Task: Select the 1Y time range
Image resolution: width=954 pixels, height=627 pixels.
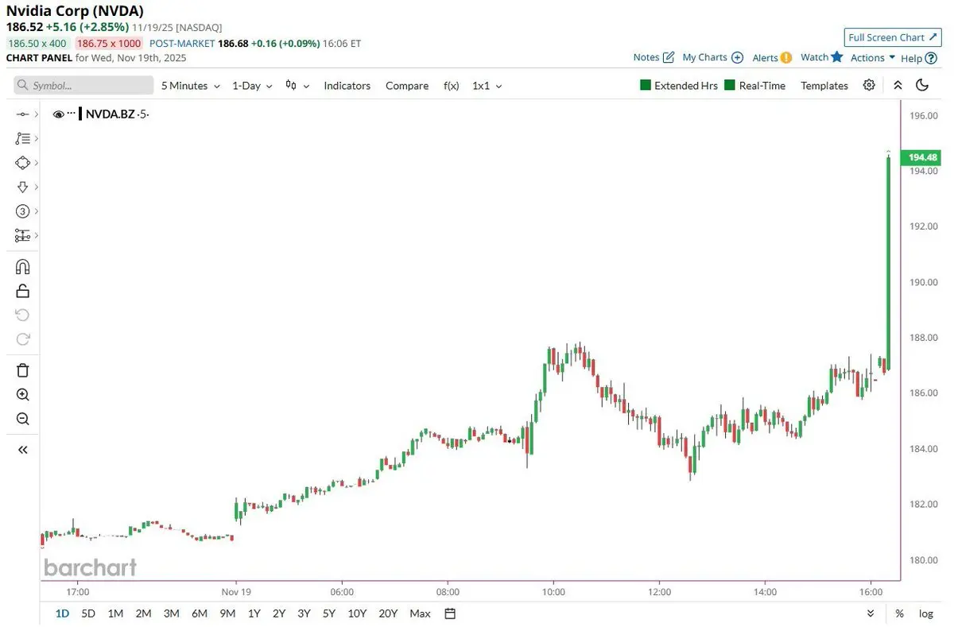Action: coord(254,613)
